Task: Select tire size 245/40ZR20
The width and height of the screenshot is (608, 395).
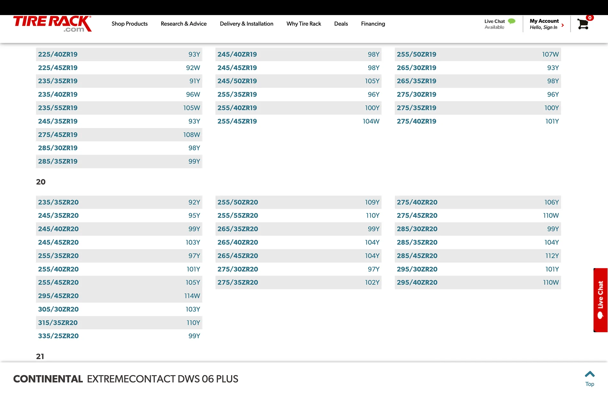Action: [119, 229]
